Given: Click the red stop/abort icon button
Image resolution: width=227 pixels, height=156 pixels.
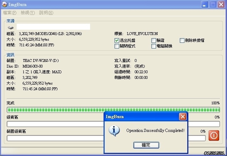Looking at the screenshot, I should (214, 135).
